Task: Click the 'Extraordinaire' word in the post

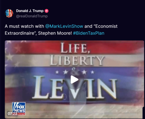Action: click(x=20, y=33)
